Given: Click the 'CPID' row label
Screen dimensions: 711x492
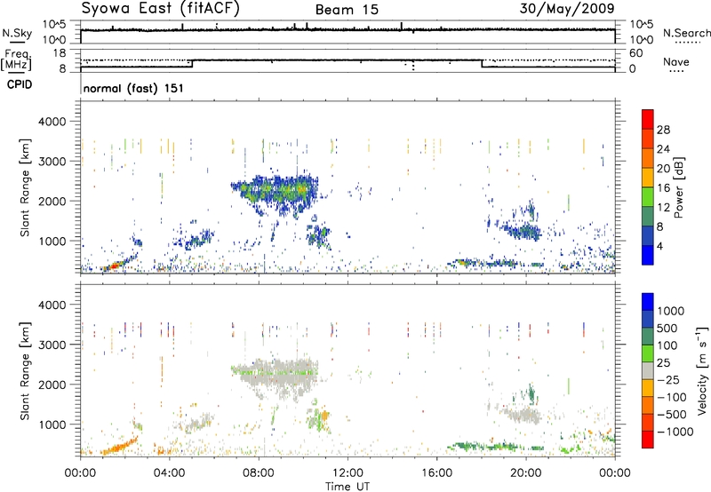Looking at the screenshot, I should pyautogui.click(x=20, y=84).
